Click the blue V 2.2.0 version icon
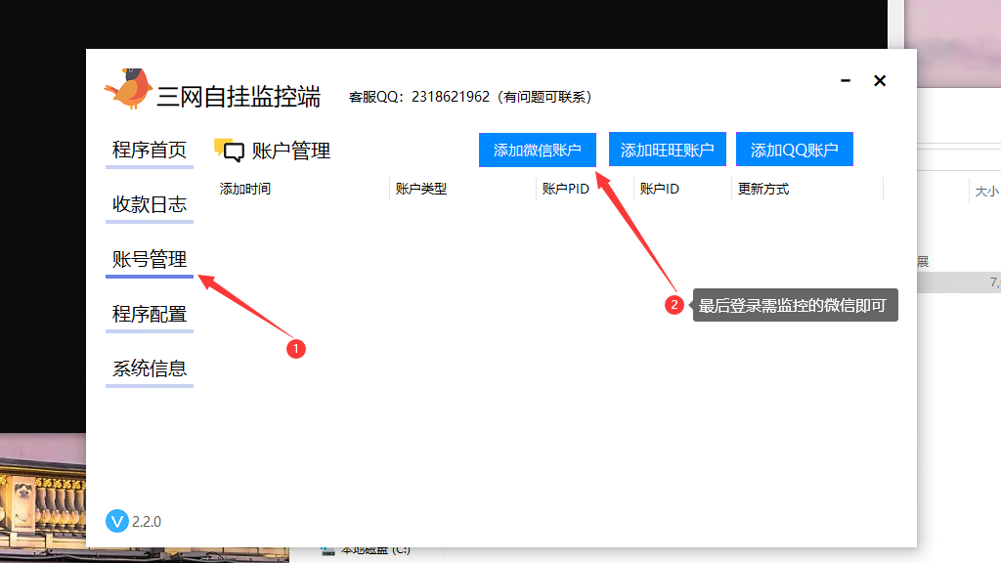Screen dimensions: 1001x563 [116, 521]
